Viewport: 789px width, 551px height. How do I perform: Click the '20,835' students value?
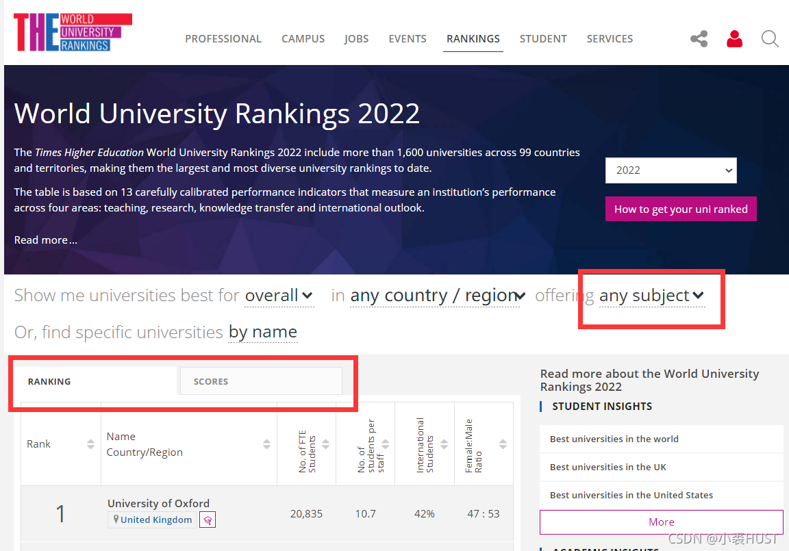click(306, 514)
